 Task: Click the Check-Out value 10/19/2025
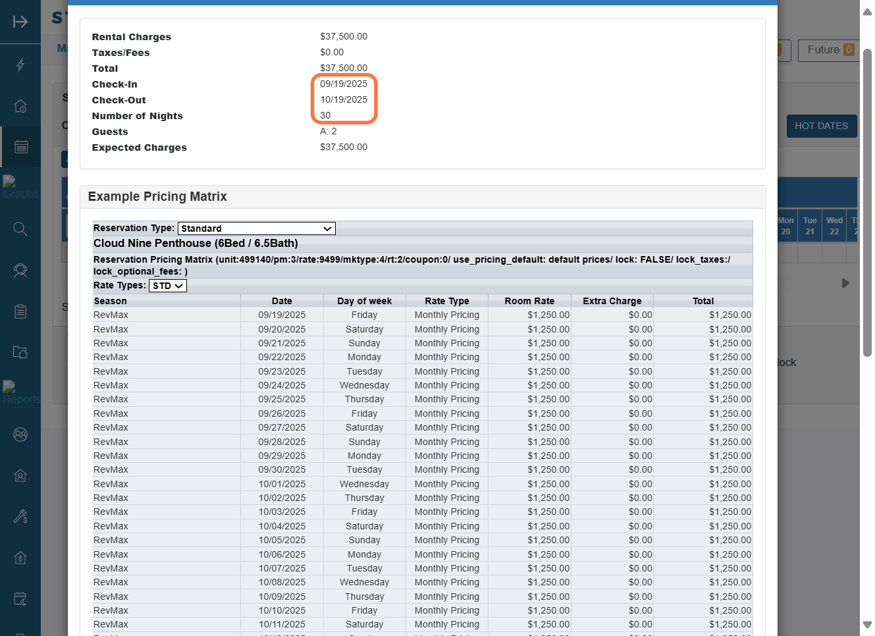coord(344,99)
